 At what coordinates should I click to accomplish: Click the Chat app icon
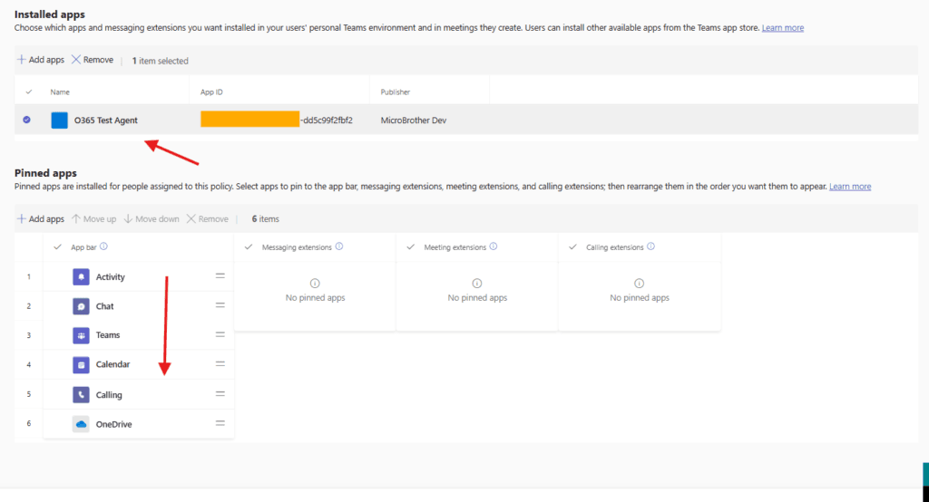(81, 306)
